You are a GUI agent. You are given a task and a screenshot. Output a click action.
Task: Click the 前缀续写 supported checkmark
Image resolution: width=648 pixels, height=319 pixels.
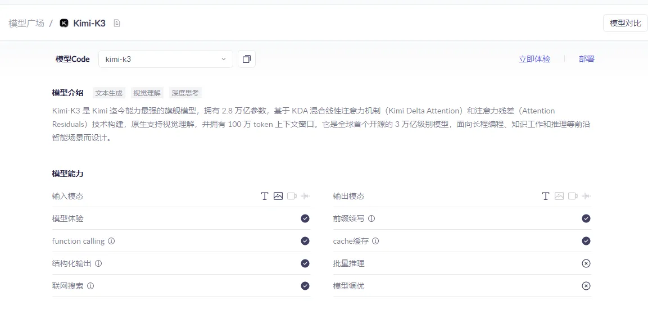click(x=586, y=218)
